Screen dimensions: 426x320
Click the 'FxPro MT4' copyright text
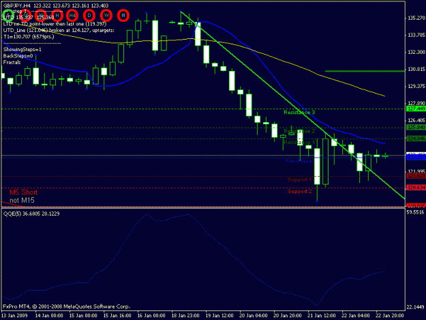click(67, 306)
